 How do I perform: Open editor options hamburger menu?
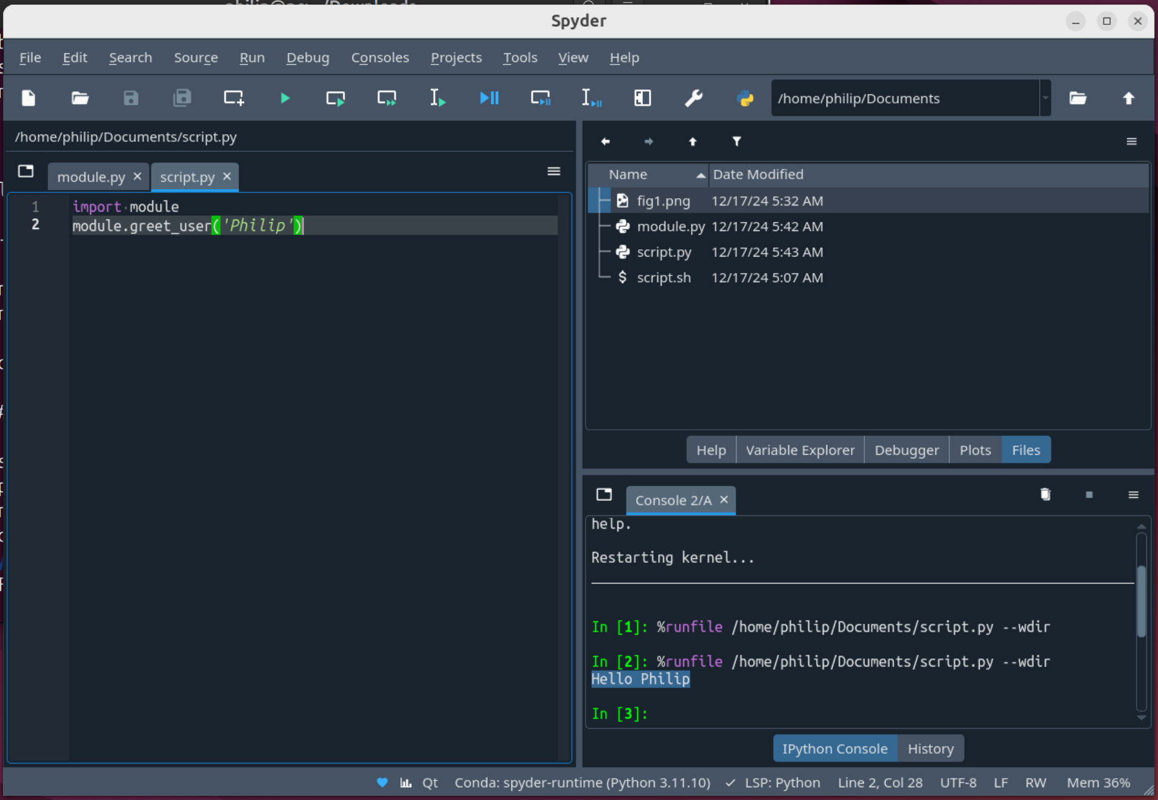coord(553,171)
